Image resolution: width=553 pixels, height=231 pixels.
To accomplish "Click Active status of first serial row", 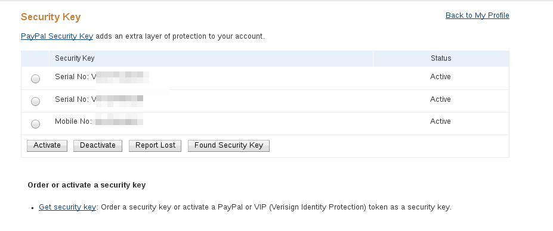I will pos(440,76).
